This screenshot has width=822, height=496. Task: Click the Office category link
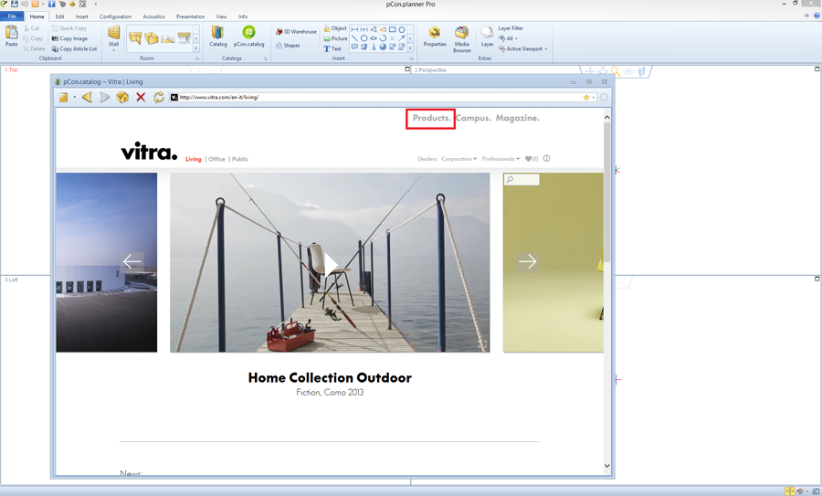pos(217,159)
